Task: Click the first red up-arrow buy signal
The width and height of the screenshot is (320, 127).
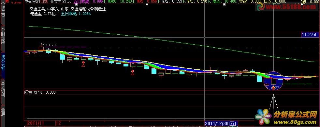Action: [x=83, y=64]
